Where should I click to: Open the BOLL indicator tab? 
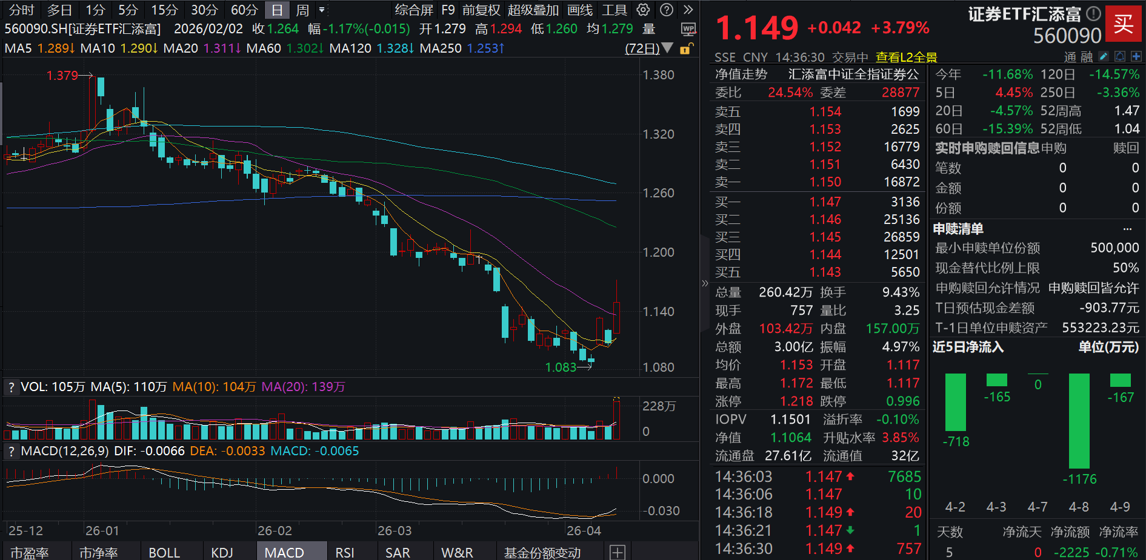point(164,552)
